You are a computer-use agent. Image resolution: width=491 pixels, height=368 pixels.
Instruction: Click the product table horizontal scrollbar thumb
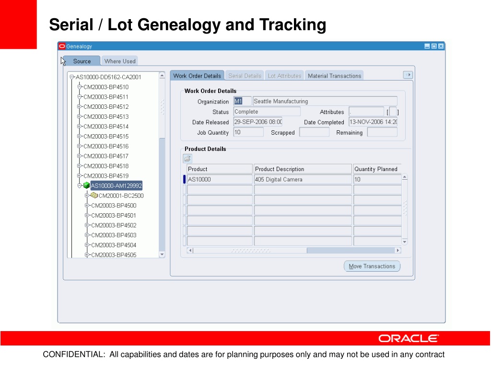coord(250,250)
